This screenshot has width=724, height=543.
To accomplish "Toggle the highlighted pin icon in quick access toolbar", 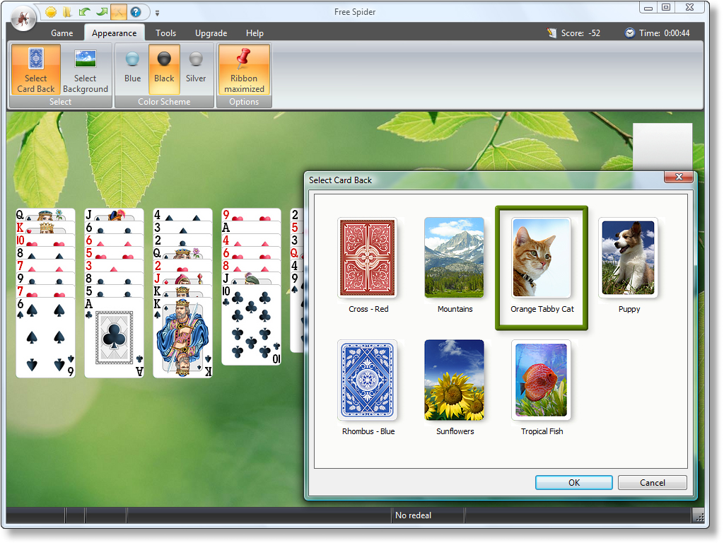I will click(x=118, y=12).
